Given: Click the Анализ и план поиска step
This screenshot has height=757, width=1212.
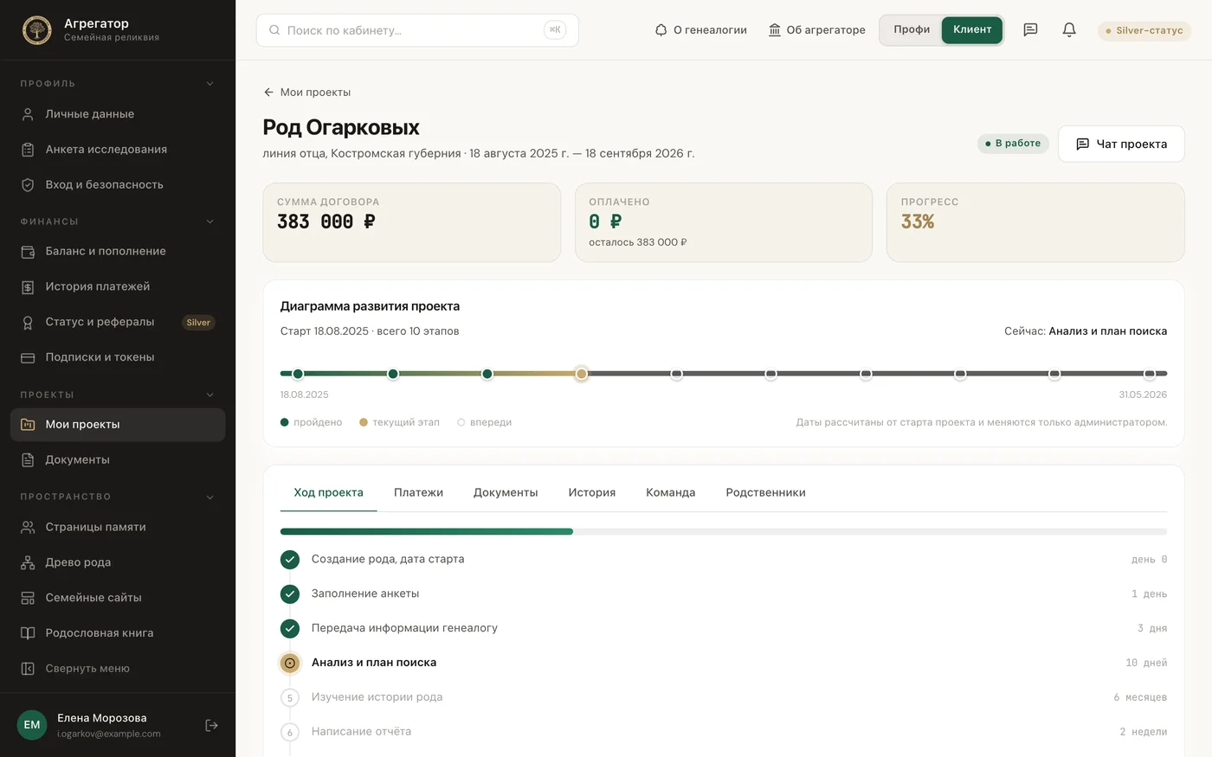Looking at the screenshot, I should pyautogui.click(x=724, y=663).
